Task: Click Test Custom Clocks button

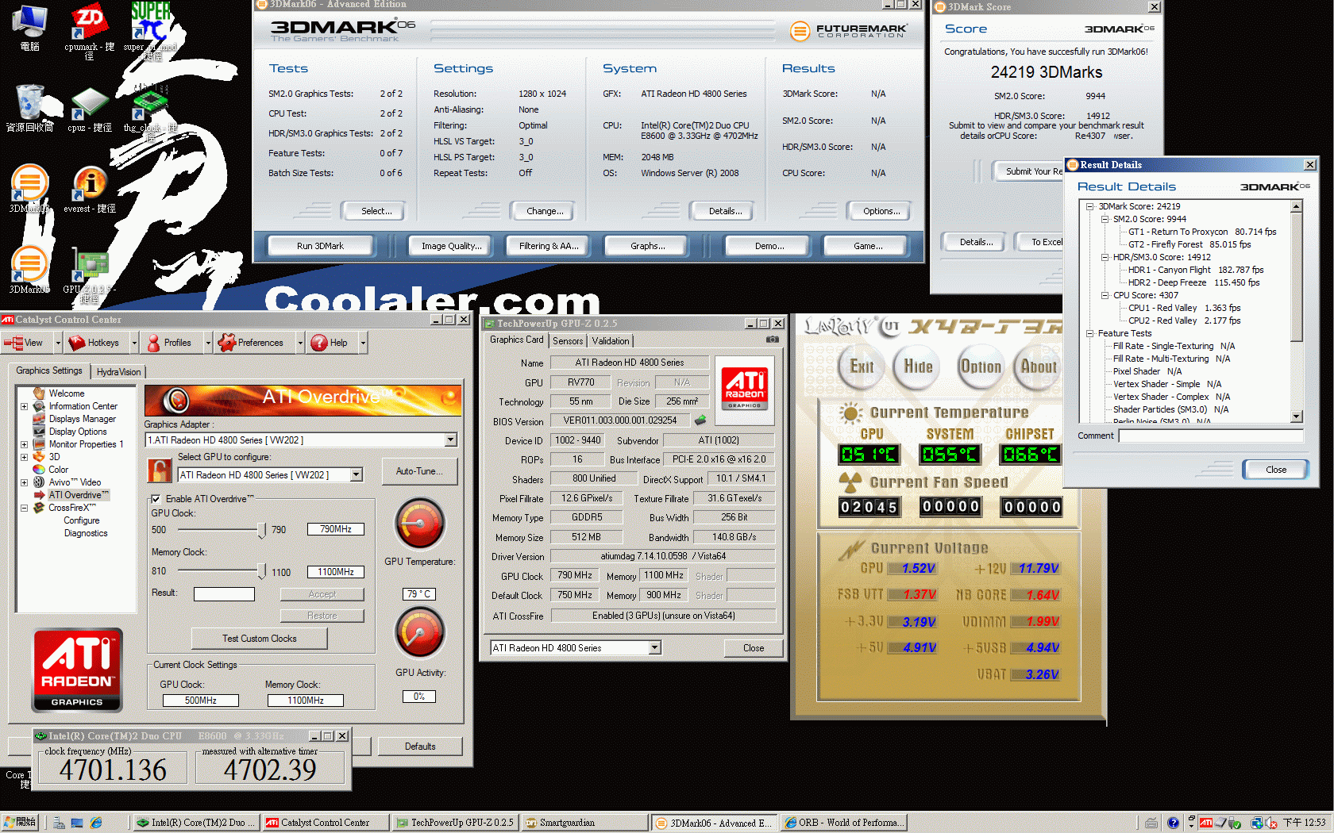Action: (260, 639)
